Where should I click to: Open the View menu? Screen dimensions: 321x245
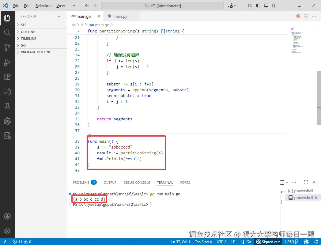(x=61, y=6)
